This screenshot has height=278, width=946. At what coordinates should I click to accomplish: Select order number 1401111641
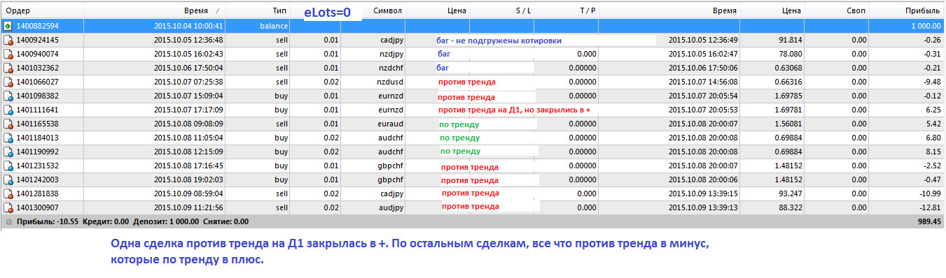tap(37, 110)
